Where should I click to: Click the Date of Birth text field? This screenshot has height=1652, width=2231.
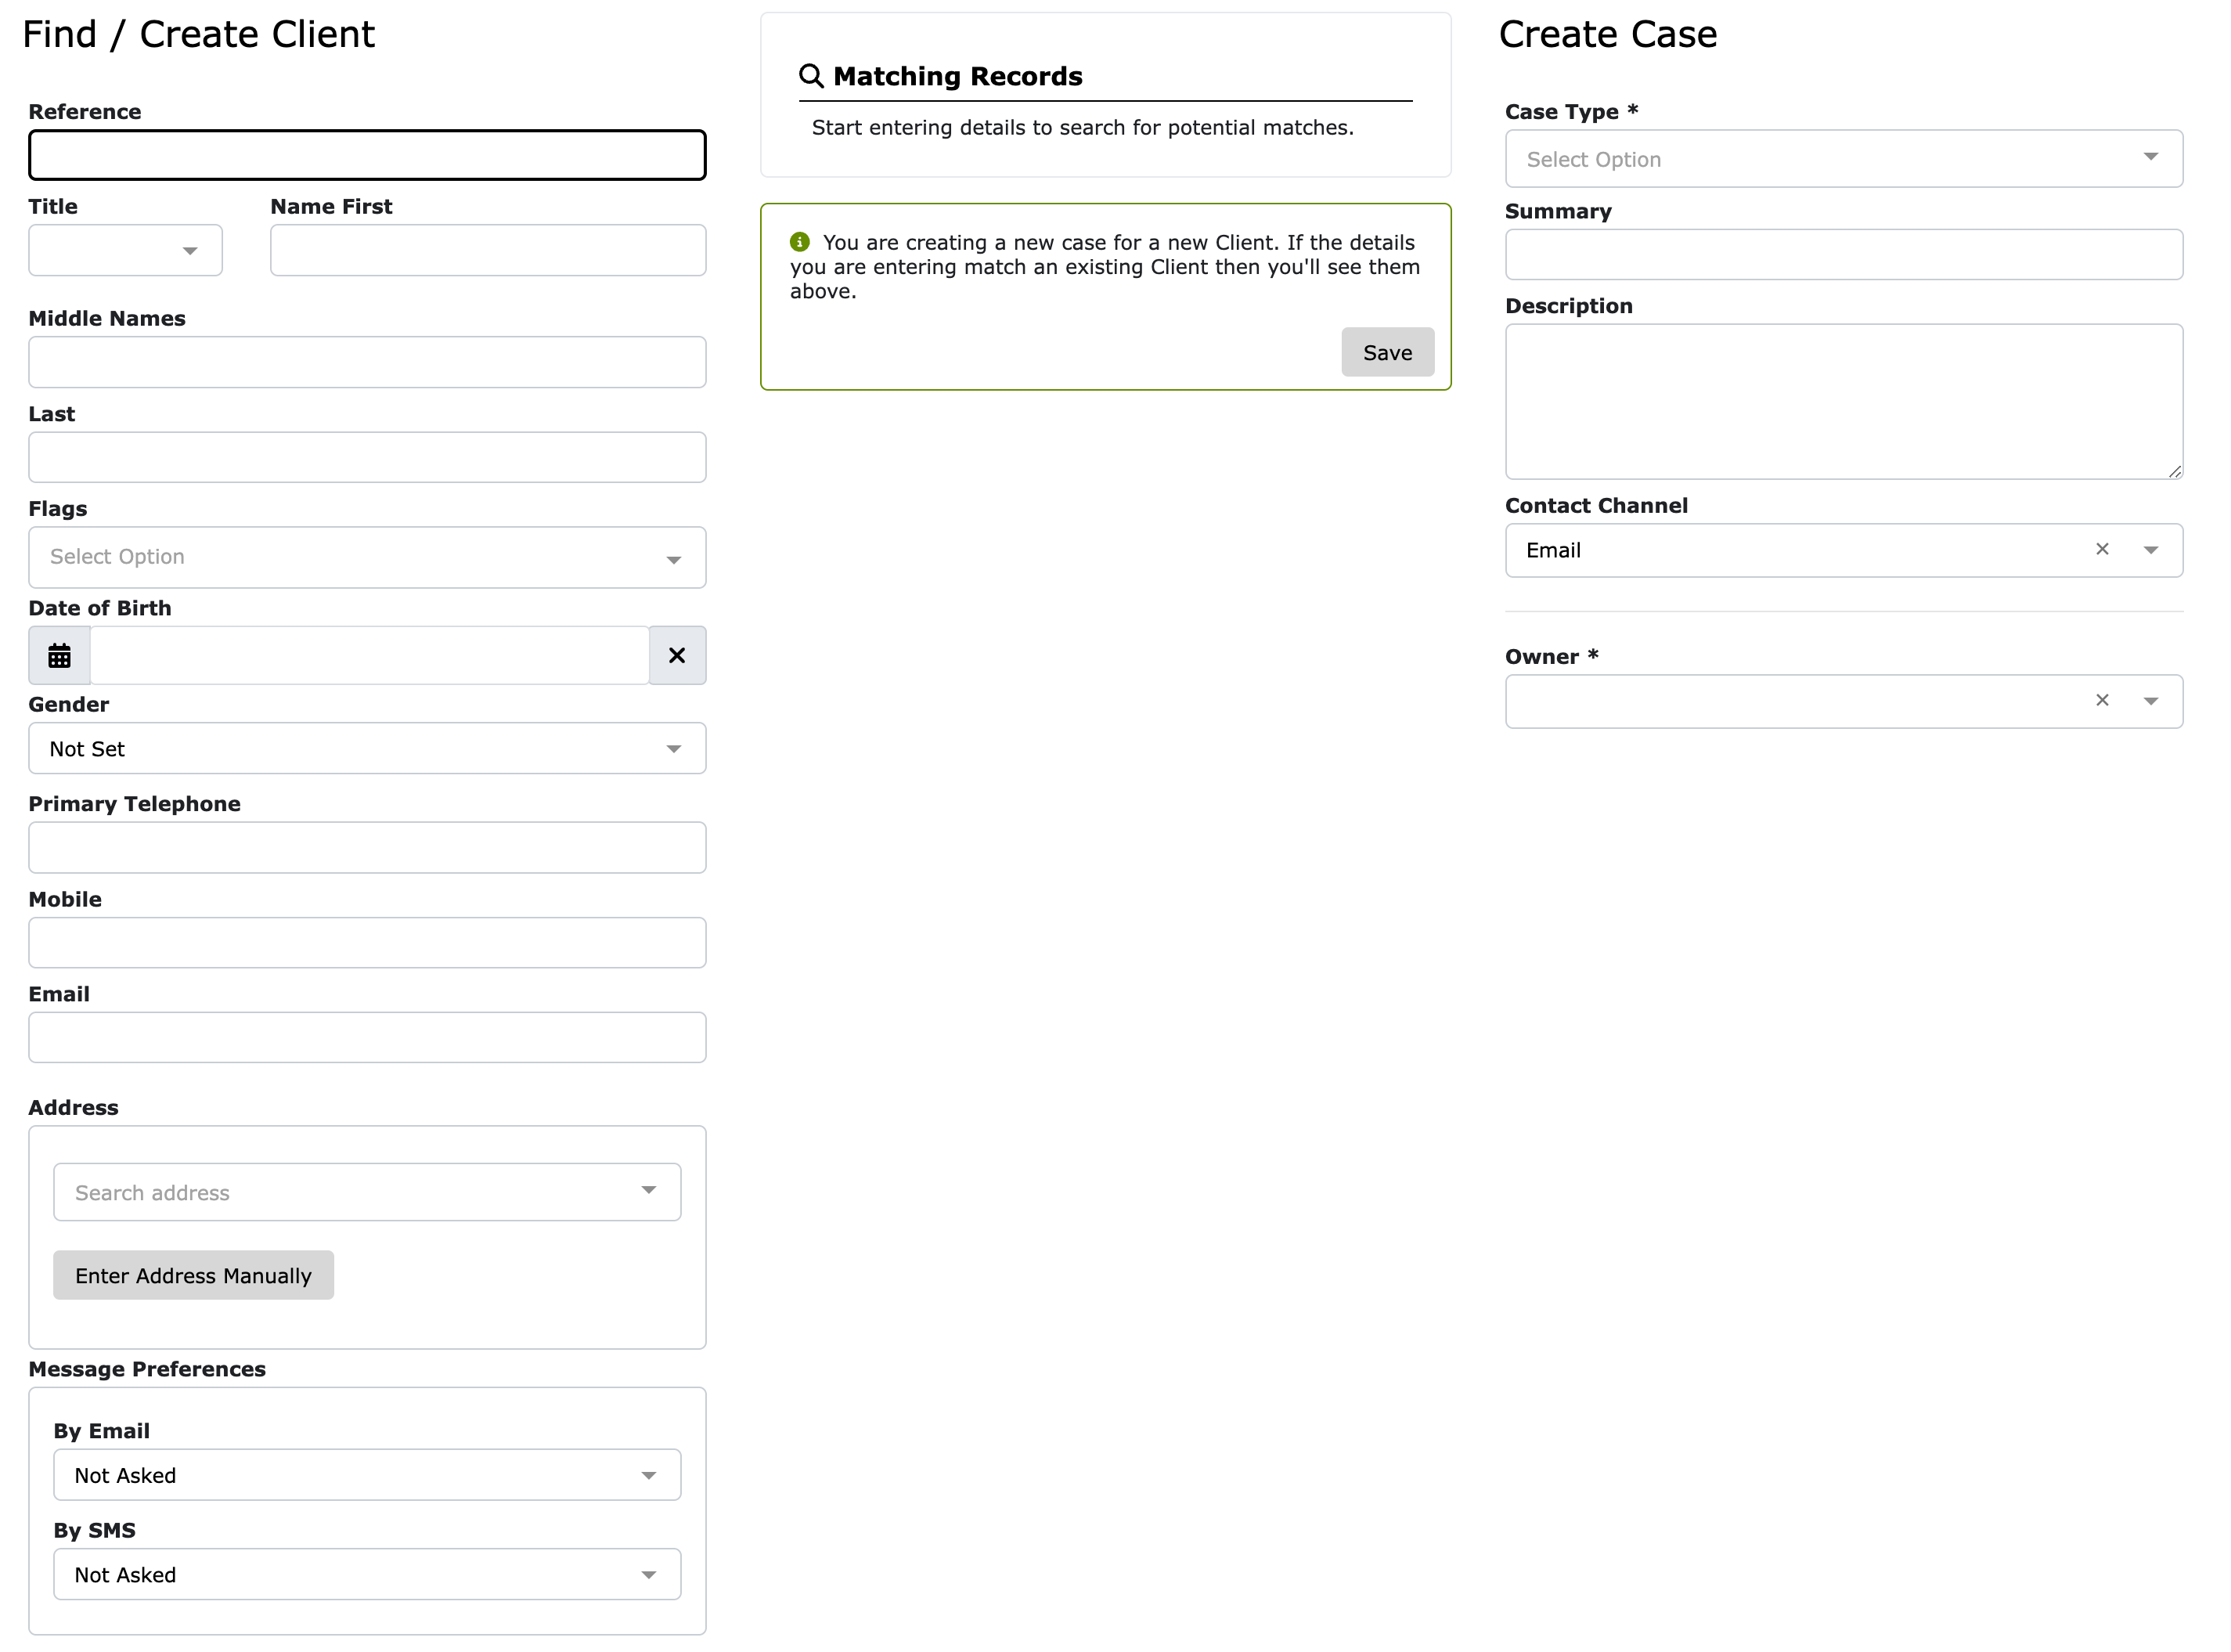pos(369,656)
